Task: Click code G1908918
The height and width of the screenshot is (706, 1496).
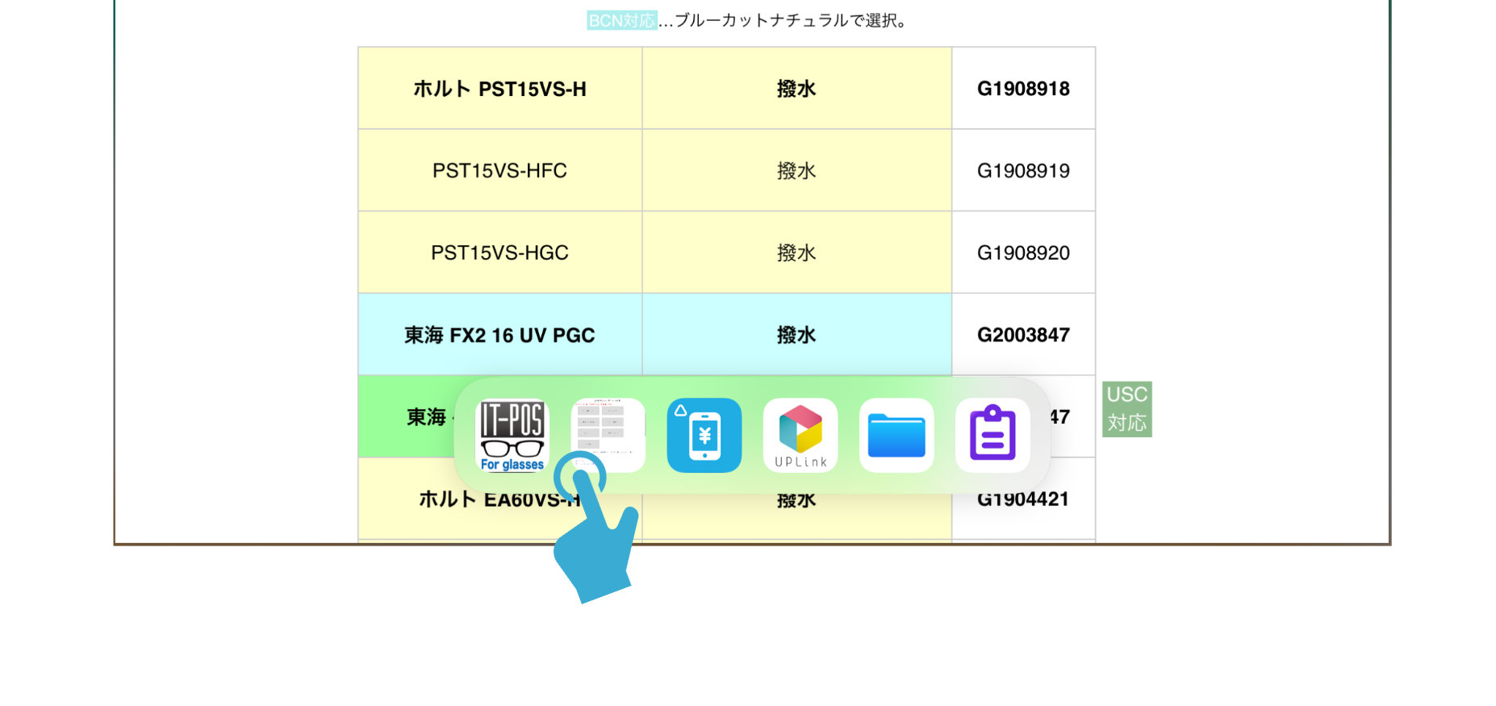Action: click(1023, 89)
